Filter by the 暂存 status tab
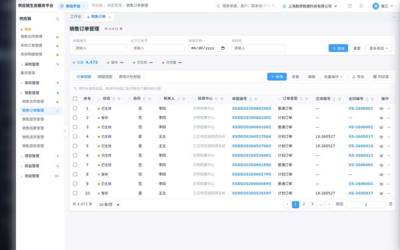This screenshot has height=250, width=400. (115, 62)
